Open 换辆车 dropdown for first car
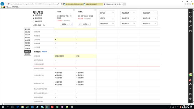This screenshot has width=194, height=109. pos(65,24)
